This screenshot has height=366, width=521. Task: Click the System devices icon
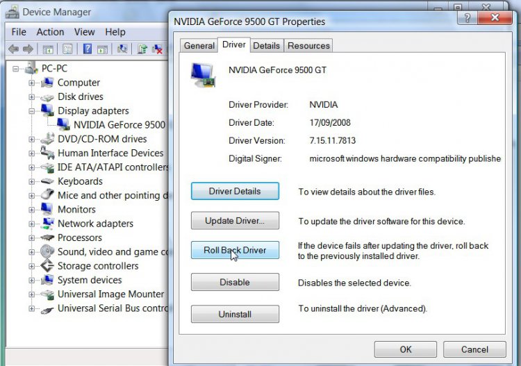47,280
